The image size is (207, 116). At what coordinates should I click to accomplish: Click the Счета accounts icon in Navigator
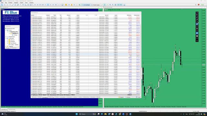[x=8, y=30]
